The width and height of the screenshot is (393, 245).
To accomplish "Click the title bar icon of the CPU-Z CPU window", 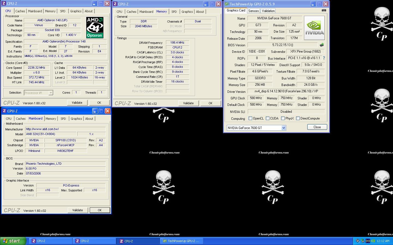I will 4,4.
